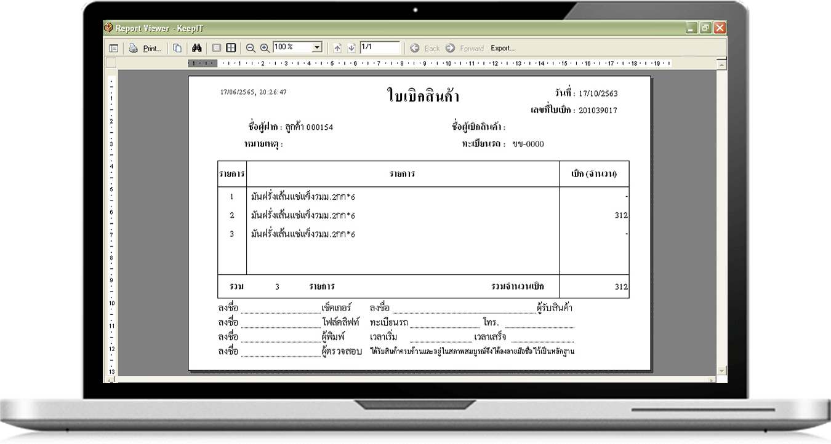Click the vertical scrollbar up arrow
Image resolution: width=831 pixels, height=444 pixels.
point(721,64)
